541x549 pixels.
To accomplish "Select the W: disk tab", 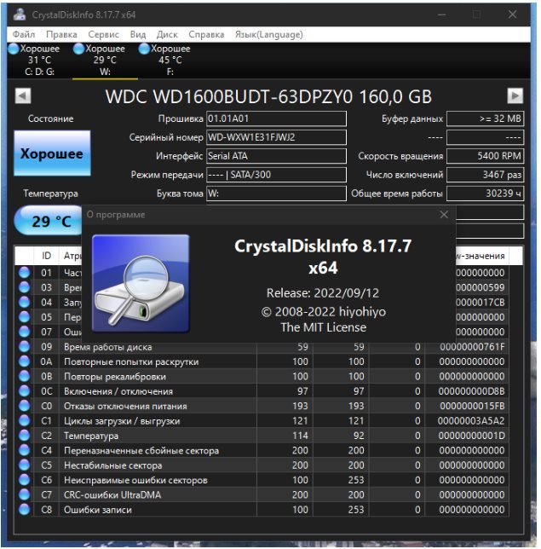I will pos(105,60).
